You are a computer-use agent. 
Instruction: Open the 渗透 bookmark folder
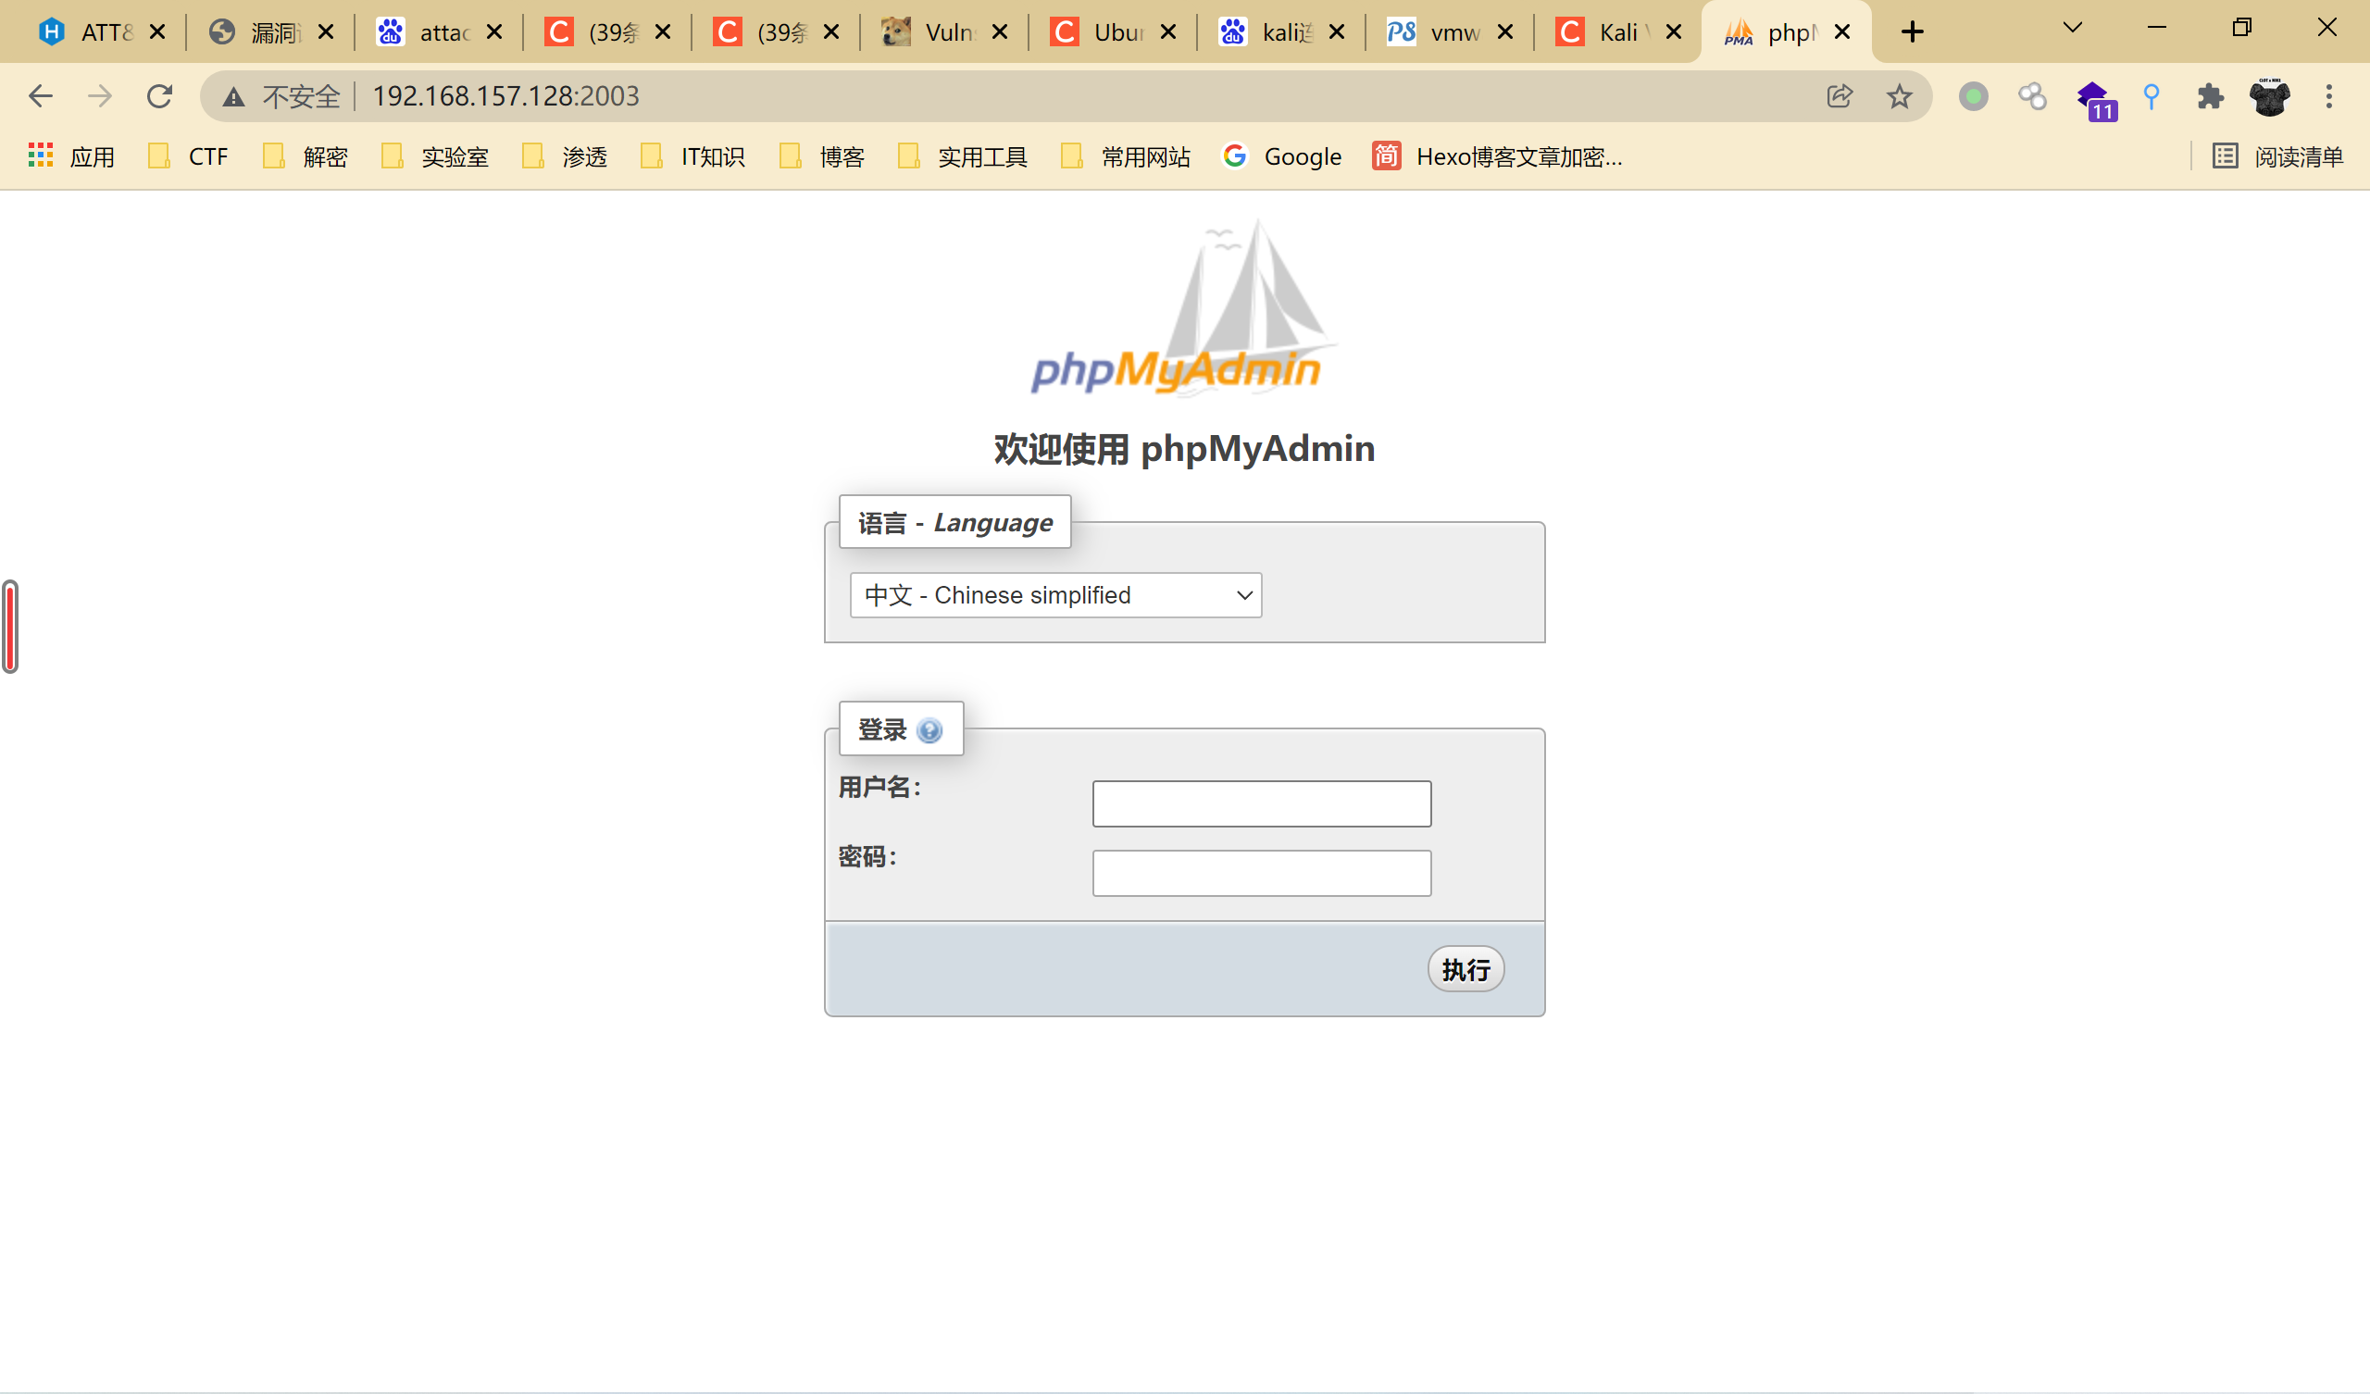pyautogui.click(x=565, y=156)
